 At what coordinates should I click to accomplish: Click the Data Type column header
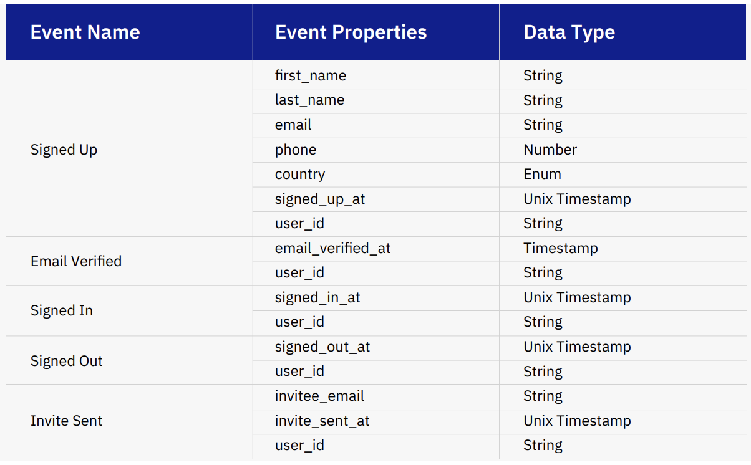[569, 32]
